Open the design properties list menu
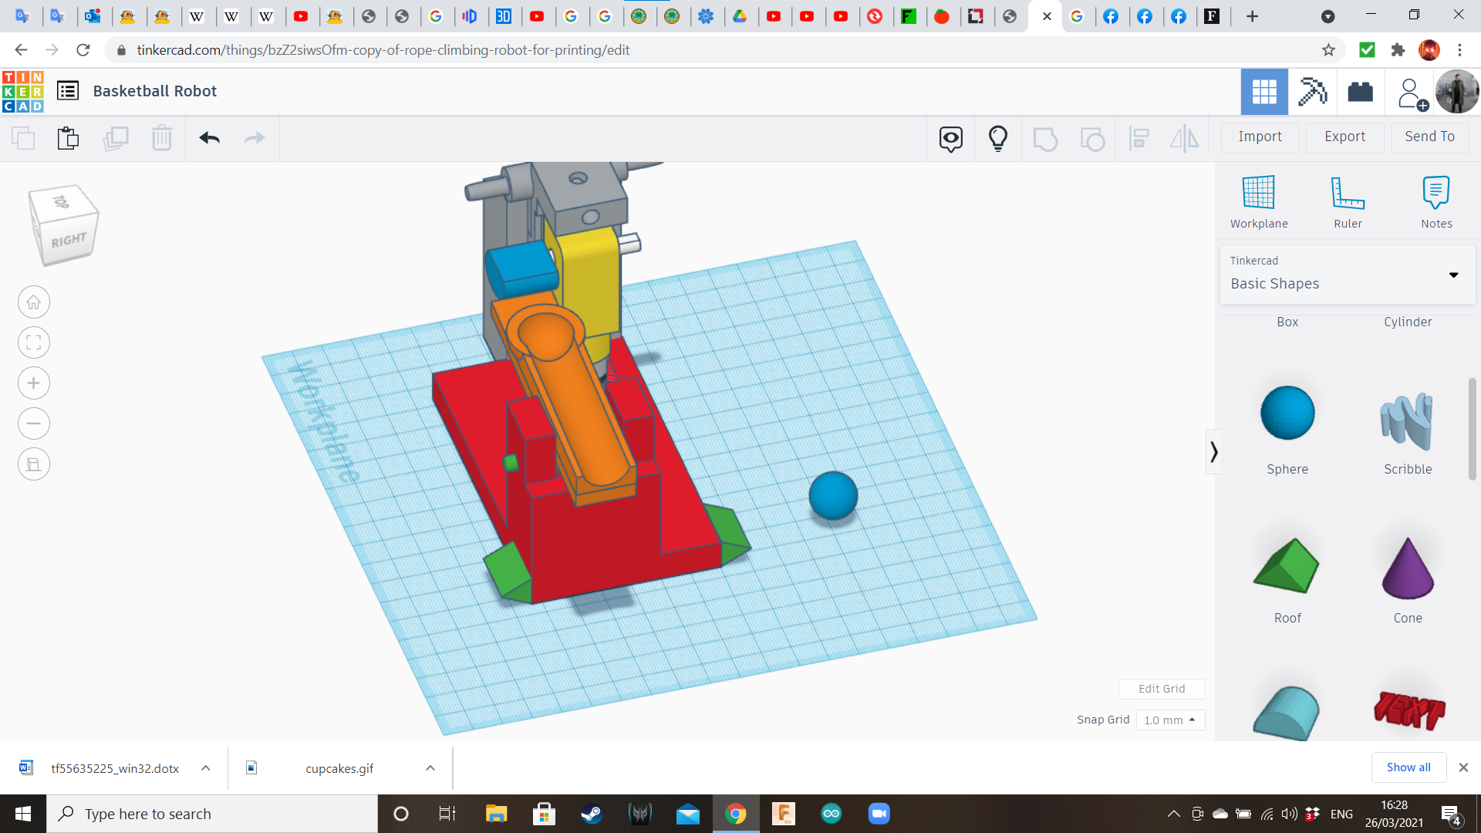This screenshot has width=1481, height=833. (x=68, y=90)
